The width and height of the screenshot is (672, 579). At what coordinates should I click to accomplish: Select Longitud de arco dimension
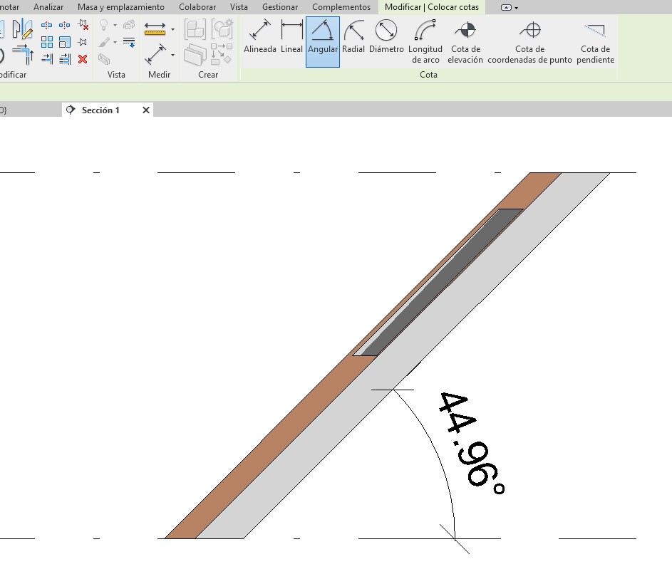(x=425, y=41)
